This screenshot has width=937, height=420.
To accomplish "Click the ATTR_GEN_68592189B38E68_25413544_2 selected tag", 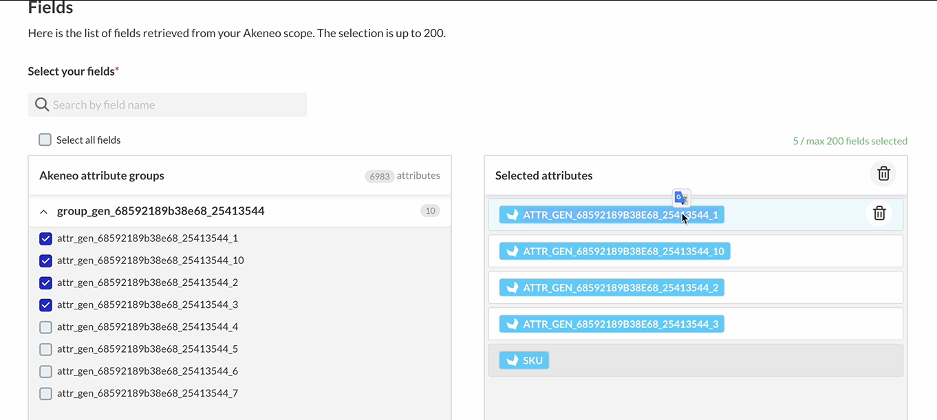I will pos(612,287).
